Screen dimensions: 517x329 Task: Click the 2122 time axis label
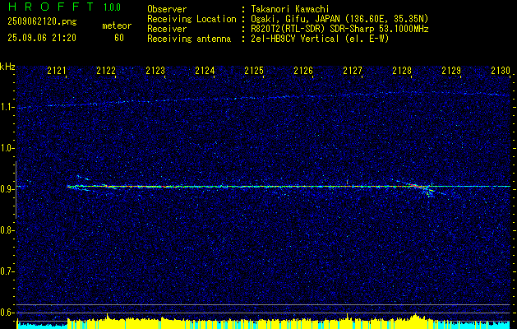click(106, 71)
